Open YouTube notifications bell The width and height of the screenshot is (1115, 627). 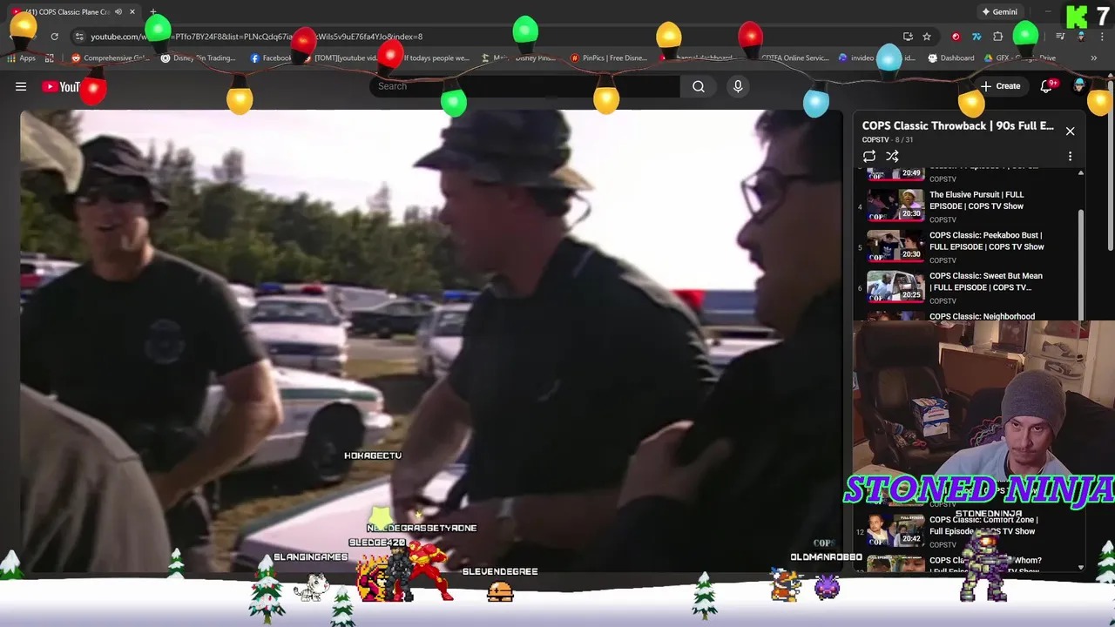[1047, 86]
